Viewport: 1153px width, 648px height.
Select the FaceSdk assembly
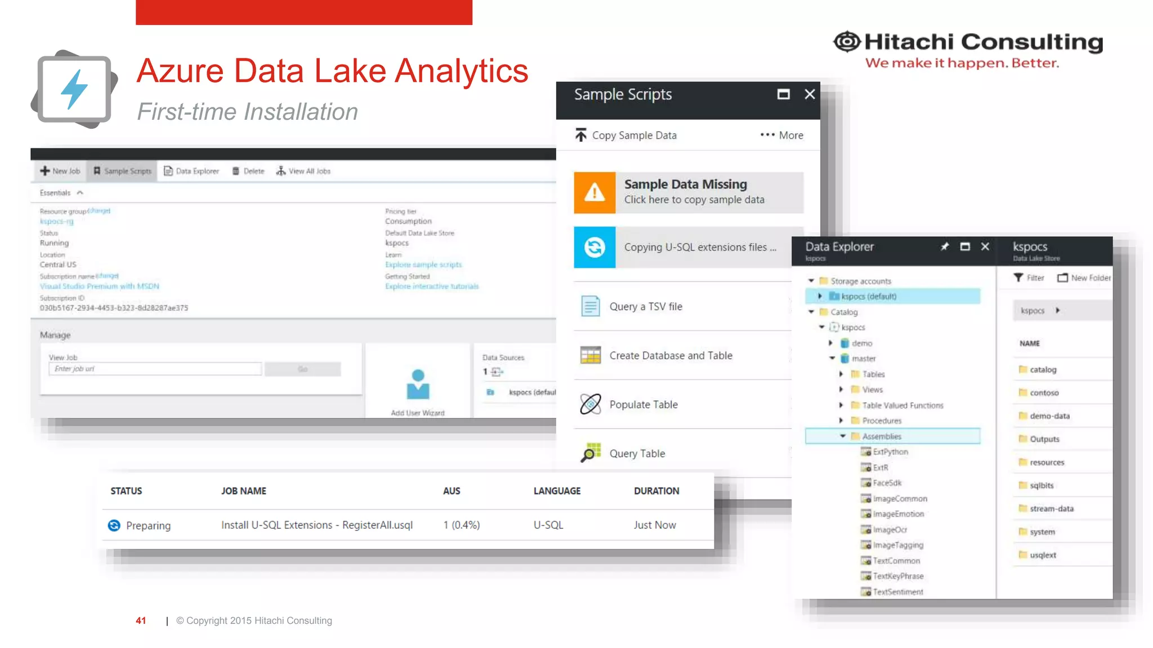click(x=882, y=483)
